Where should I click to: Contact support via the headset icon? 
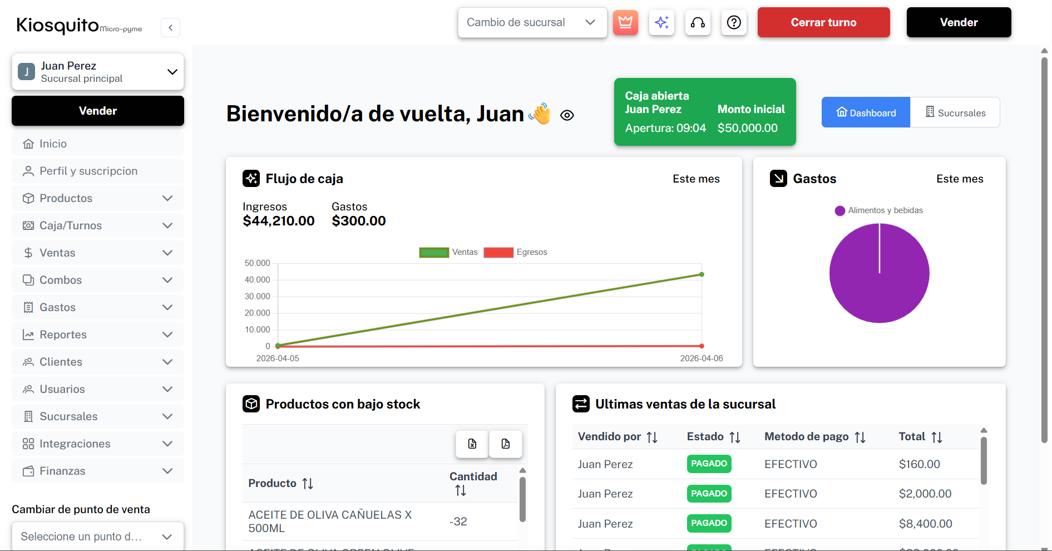pos(698,22)
